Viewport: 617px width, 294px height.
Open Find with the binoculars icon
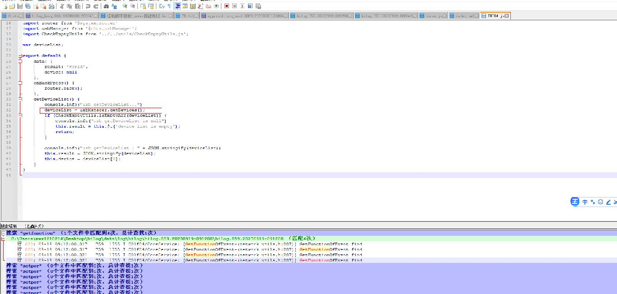(x=106, y=6)
